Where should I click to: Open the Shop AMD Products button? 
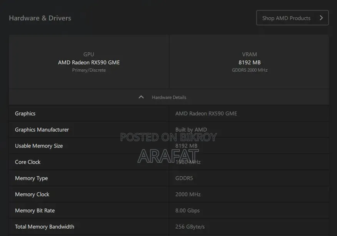pos(292,18)
